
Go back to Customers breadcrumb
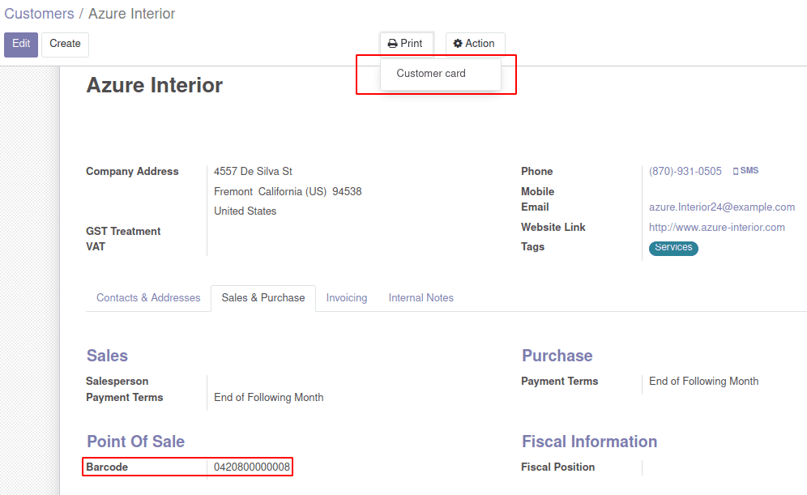(39, 14)
